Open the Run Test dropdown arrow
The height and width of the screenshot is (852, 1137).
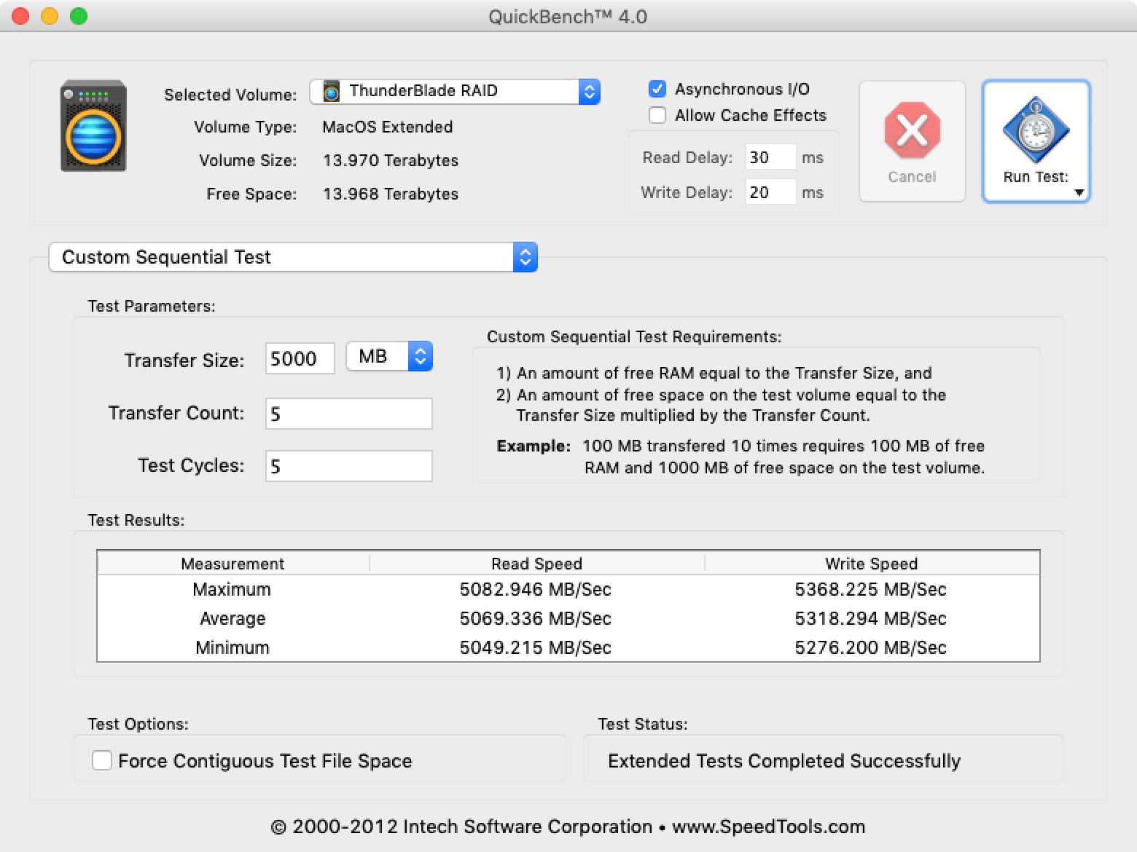[x=1079, y=193]
